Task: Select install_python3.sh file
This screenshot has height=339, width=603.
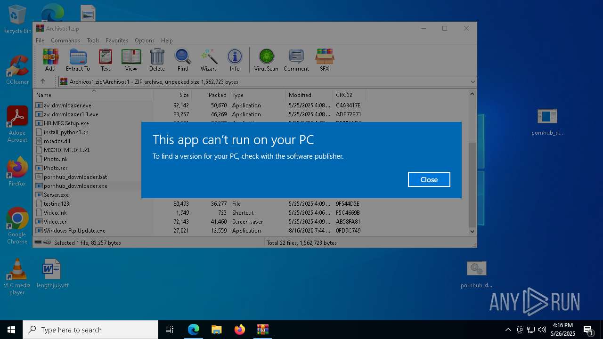Action: tap(66, 132)
